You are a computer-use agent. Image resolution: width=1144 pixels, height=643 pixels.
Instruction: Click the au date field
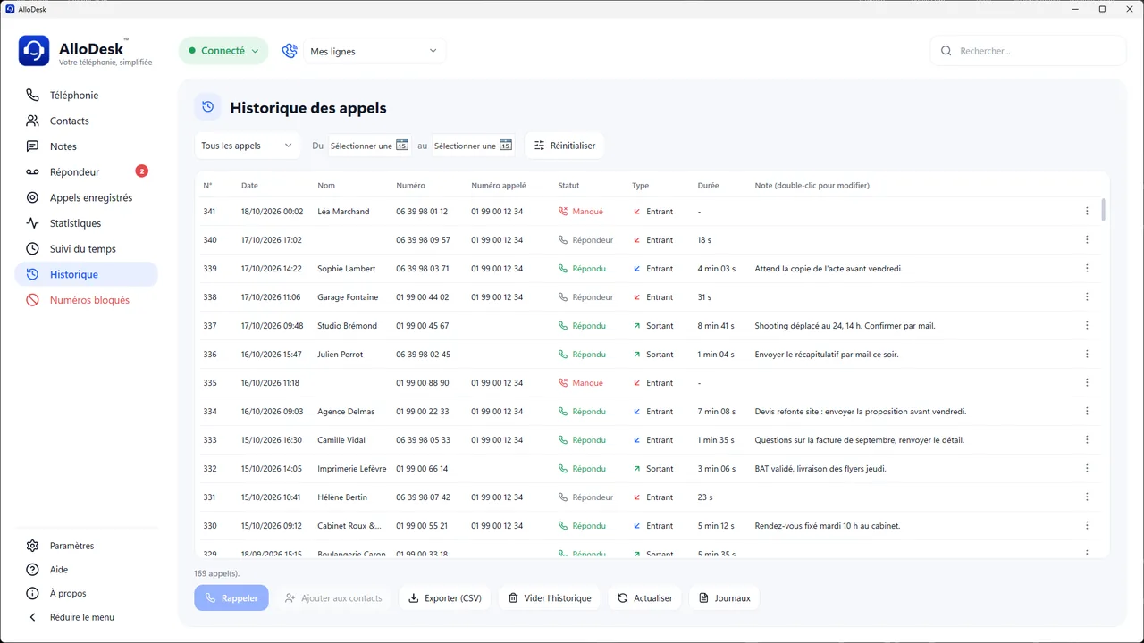coord(473,146)
